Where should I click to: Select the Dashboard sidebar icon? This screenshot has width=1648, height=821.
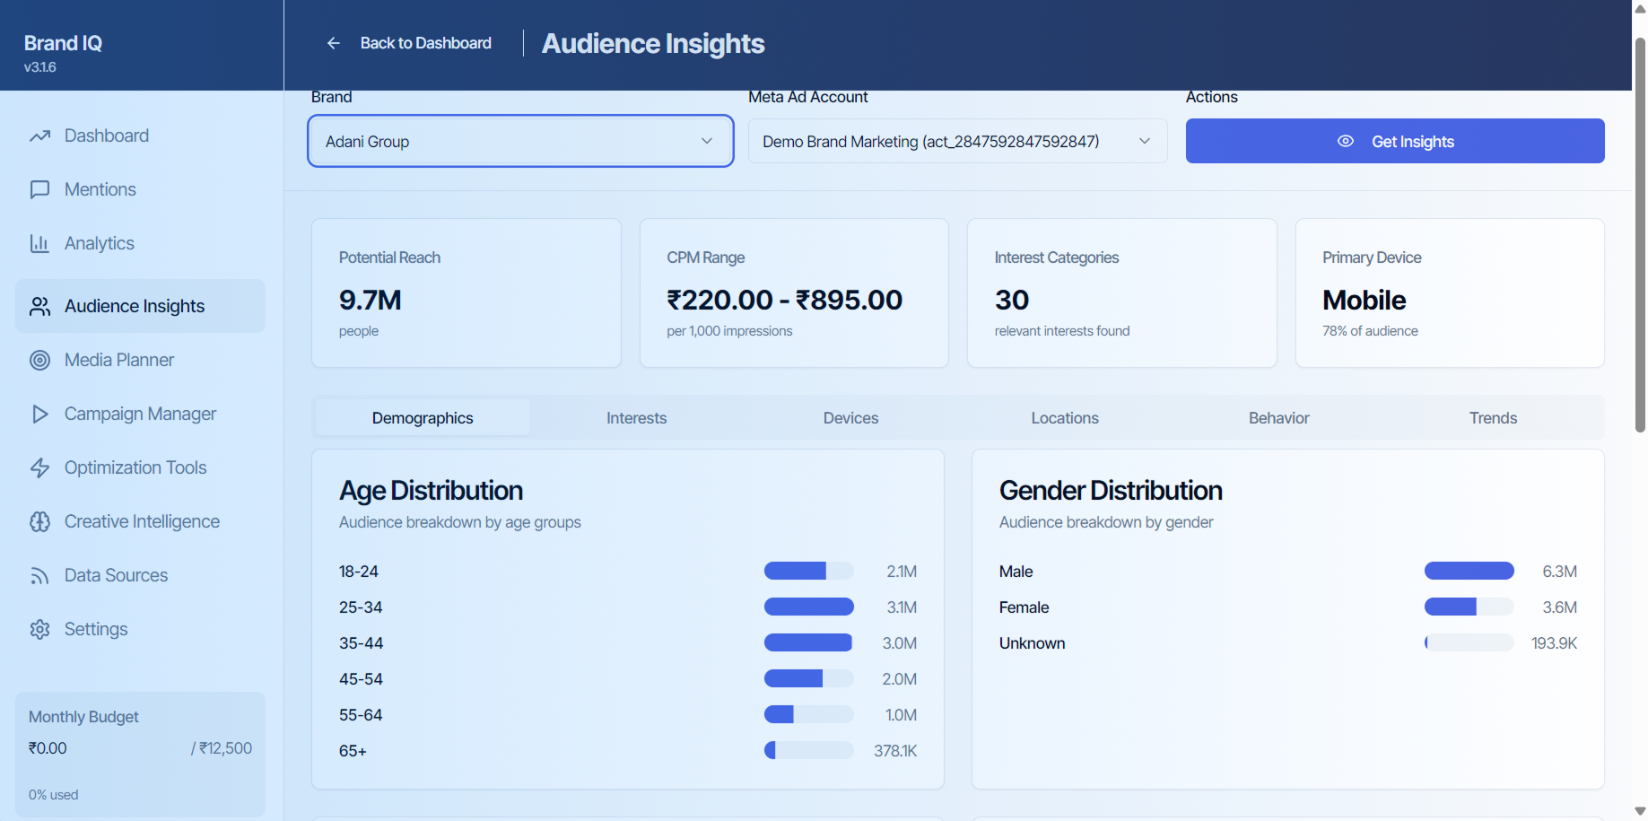click(x=40, y=135)
